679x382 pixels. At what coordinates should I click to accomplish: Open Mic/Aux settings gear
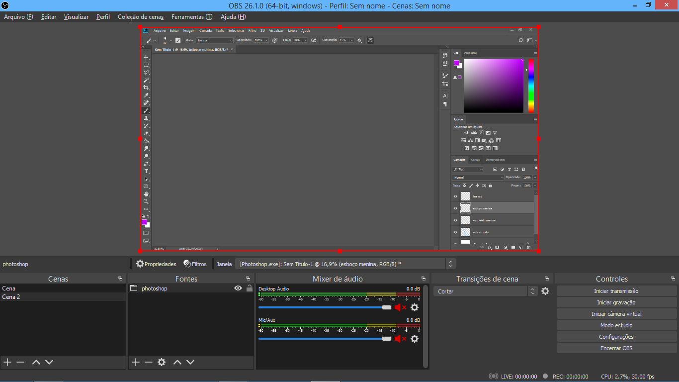pyautogui.click(x=415, y=339)
